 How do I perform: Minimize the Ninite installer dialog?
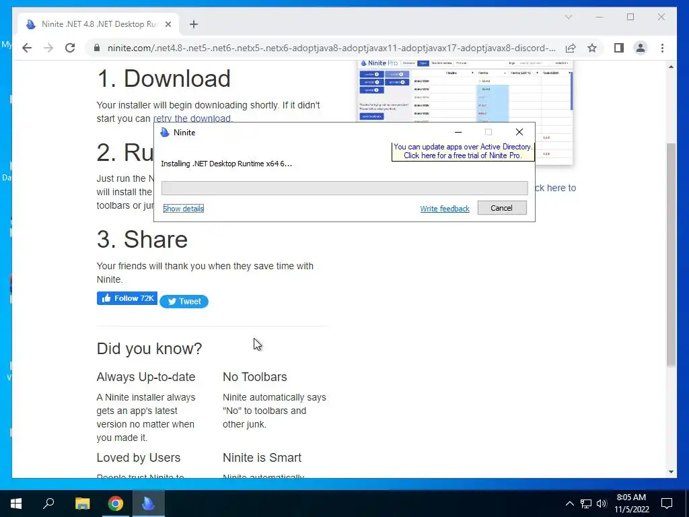(458, 132)
